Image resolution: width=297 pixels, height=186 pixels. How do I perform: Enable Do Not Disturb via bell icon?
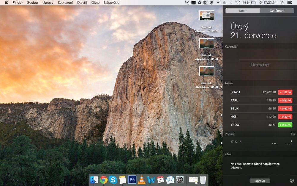(x=224, y=3)
